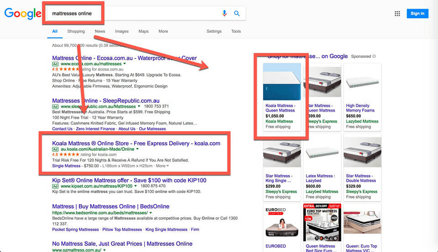Expand dropdown arrow beside the kipset.com.au URL

pyautogui.click(x=136, y=186)
